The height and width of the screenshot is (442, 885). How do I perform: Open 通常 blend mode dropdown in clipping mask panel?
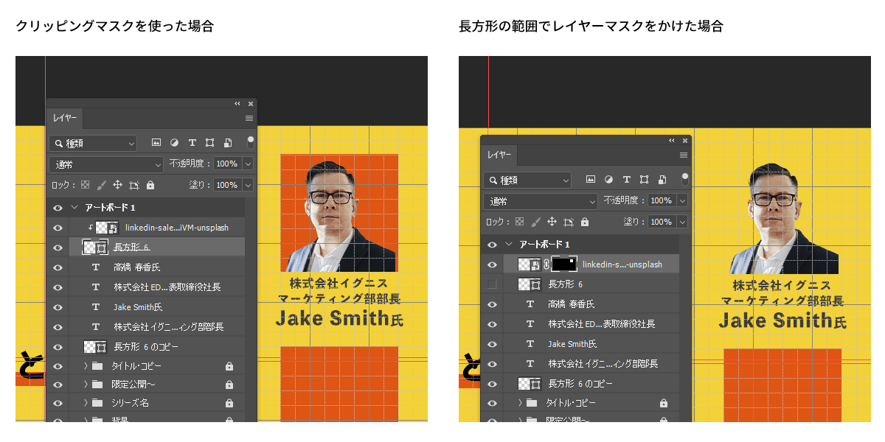pos(106,164)
